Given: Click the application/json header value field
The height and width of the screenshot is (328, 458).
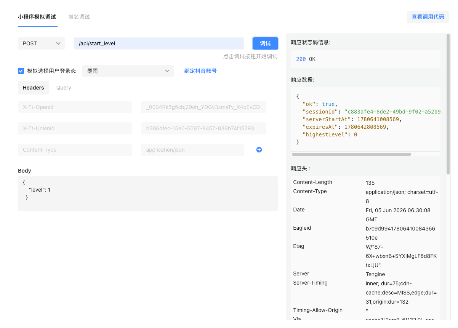Looking at the screenshot, I should click(x=192, y=150).
